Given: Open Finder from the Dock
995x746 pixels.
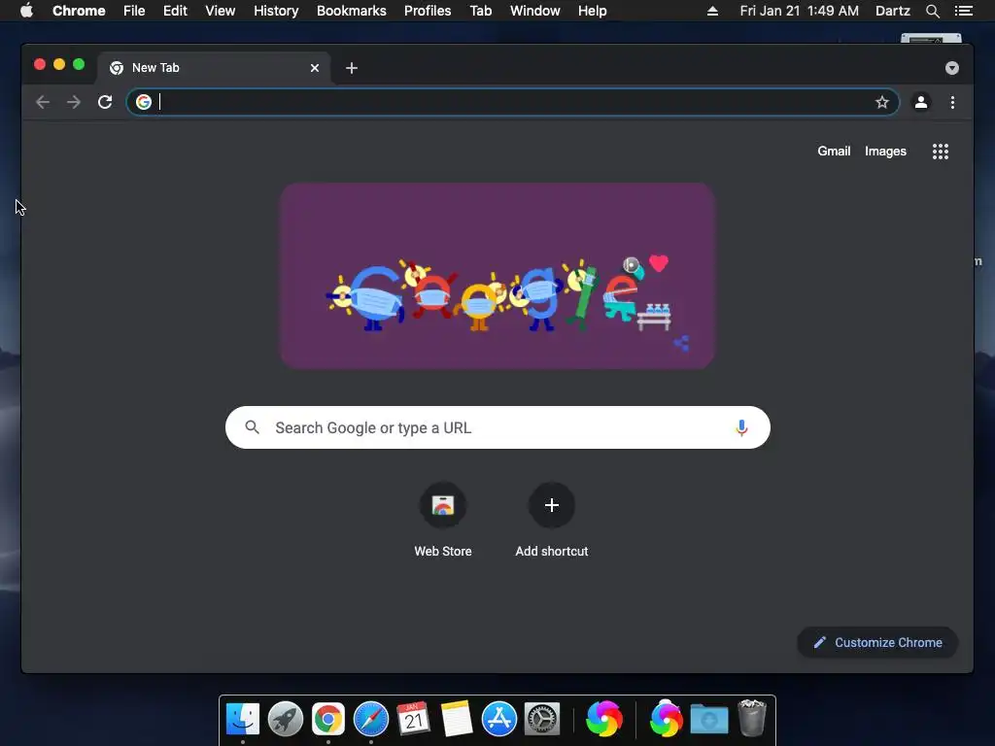Looking at the screenshot, I should click(x=243, y=719).
